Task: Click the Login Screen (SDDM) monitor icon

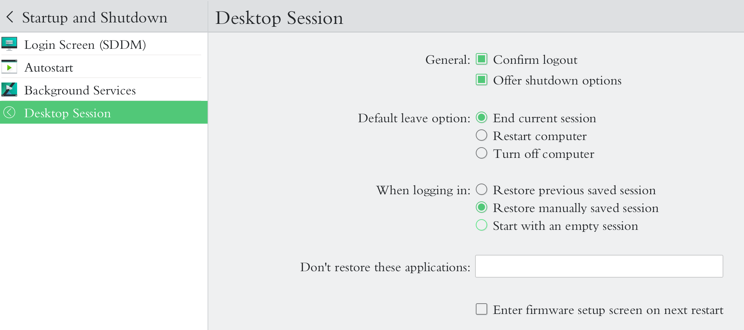Action: click(10, 44)
